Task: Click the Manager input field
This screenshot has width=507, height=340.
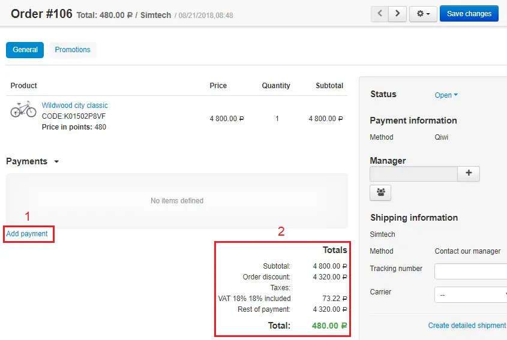Action: point(413,174)
